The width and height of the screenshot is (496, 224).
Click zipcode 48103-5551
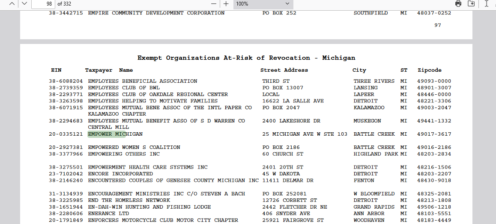click(434, 214)
